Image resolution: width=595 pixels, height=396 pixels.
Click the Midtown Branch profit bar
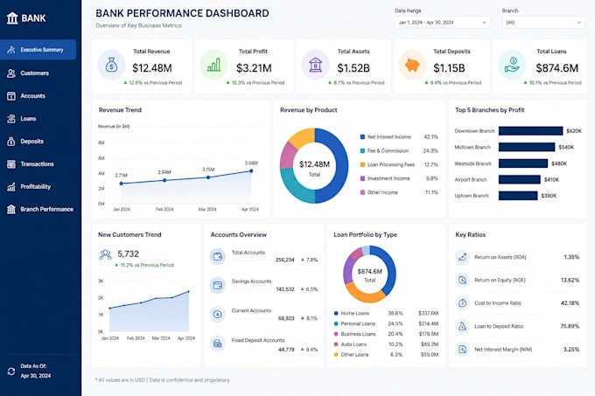click(x=527, y=147)
